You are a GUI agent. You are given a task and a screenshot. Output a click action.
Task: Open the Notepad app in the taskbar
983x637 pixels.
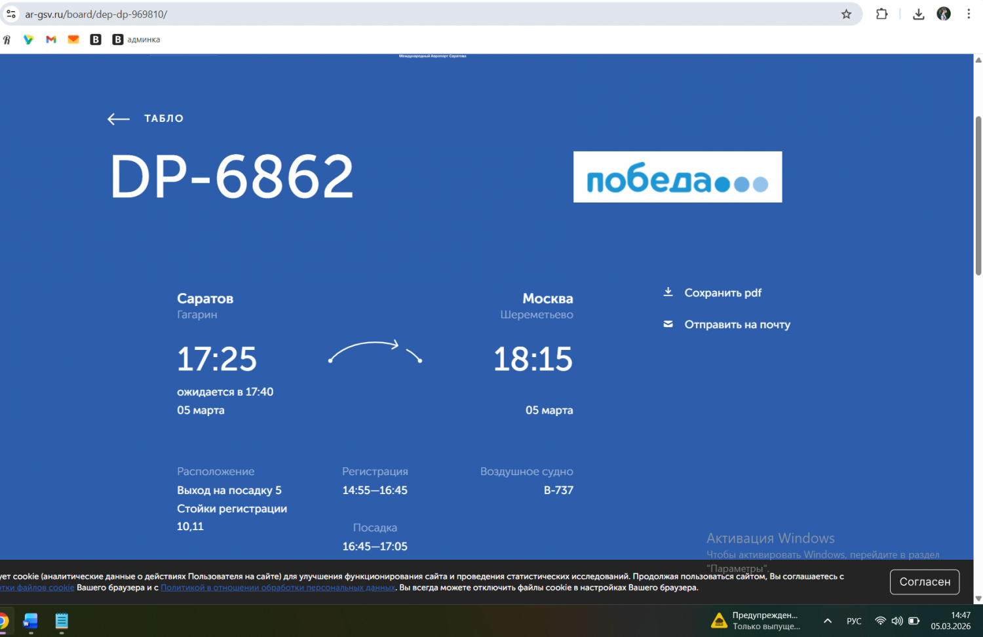click(x=62, y=621)
